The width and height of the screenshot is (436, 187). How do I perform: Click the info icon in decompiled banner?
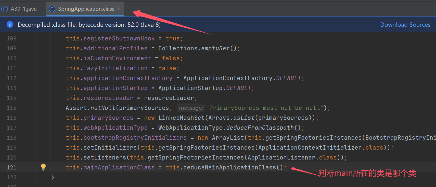[x=10, y=24]
